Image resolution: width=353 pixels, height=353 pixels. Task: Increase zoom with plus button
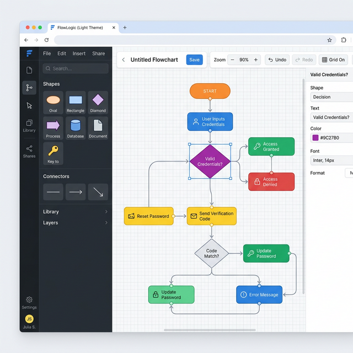(256, 60)
